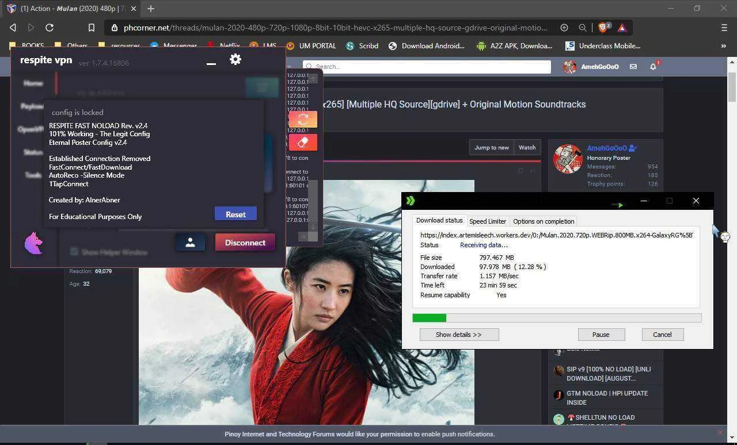Click the forum search field
Screen dimensions: 737x445
[x=427, y=67]
